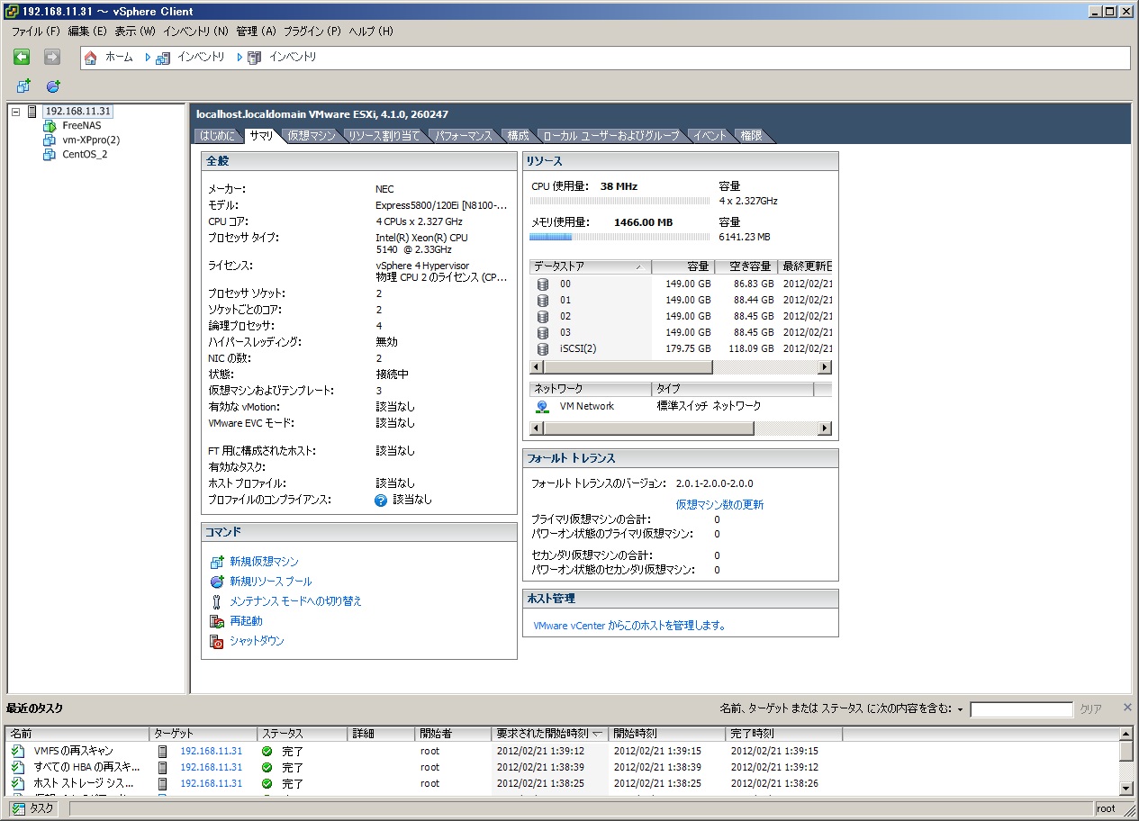
Task: Click the クリア button in recent tasks
Action: click(1090, 709)
